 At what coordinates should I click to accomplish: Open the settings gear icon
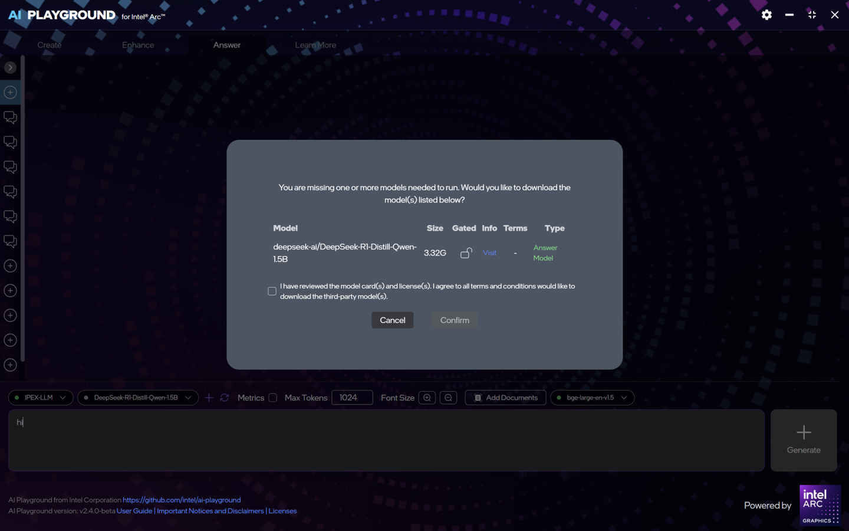click(x=766, y=15)
